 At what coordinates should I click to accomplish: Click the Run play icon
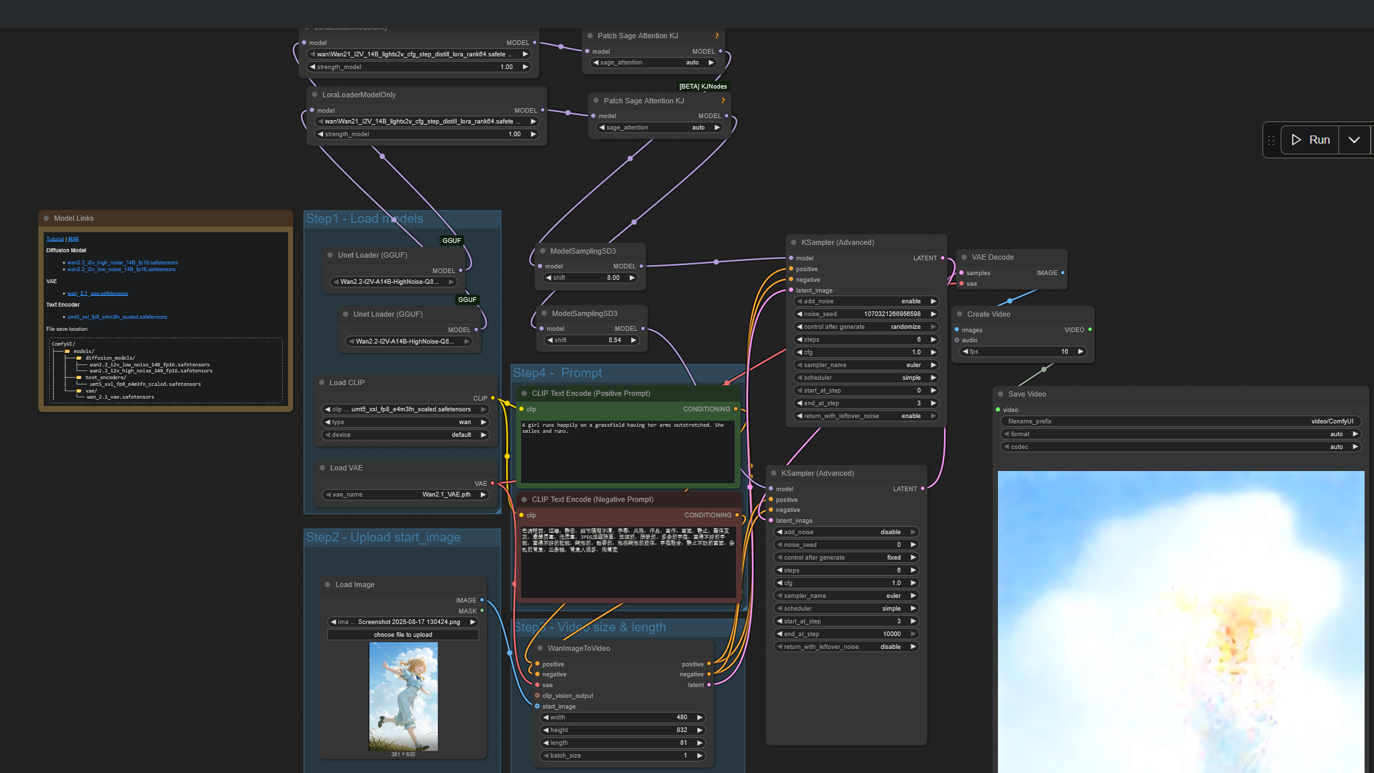tap(1296, 140)
